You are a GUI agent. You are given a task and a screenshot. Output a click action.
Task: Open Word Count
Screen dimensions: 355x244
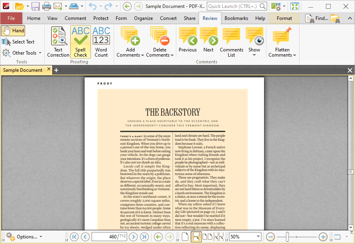point(101,42)
